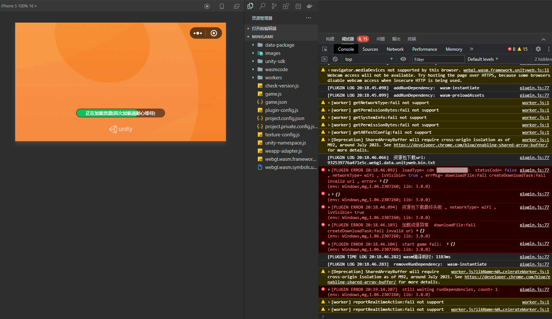
Task: Switch to the 调试器 tab
Action: pos(348,39)
